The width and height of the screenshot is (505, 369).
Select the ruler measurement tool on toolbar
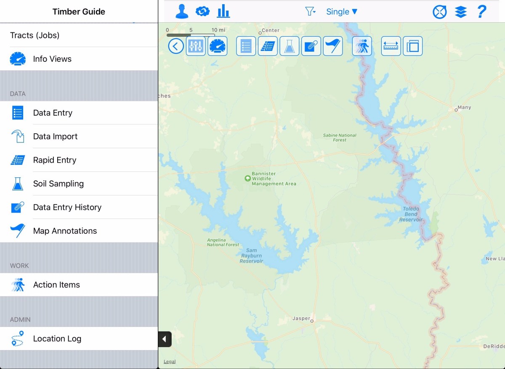391,46
